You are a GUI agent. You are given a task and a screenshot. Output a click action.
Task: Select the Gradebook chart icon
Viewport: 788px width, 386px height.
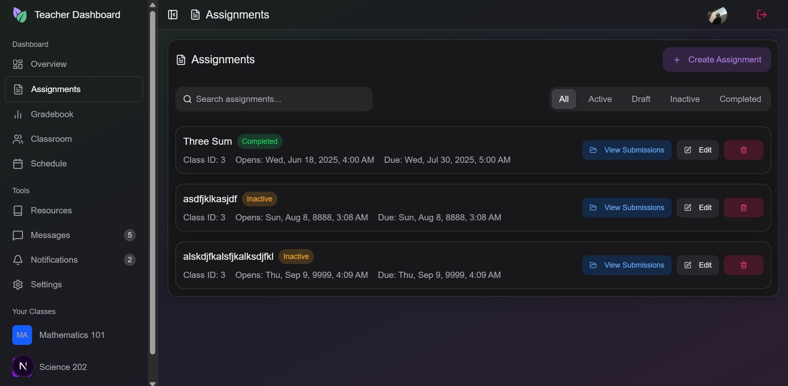coord(18,114)
